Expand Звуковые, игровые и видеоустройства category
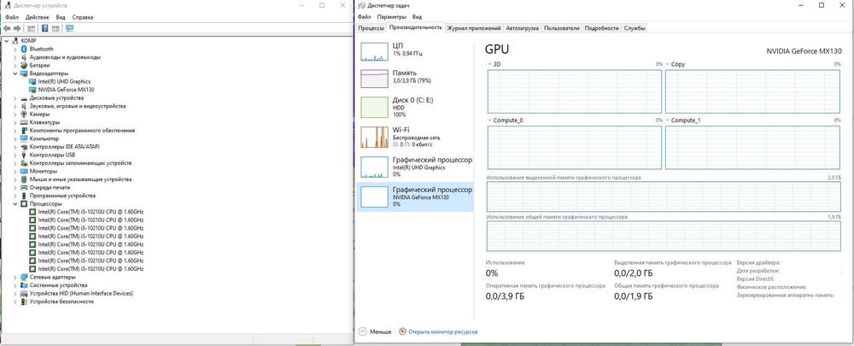Image resolution: width=854 pixels, height=346 pixels. [x=15, y=106]
